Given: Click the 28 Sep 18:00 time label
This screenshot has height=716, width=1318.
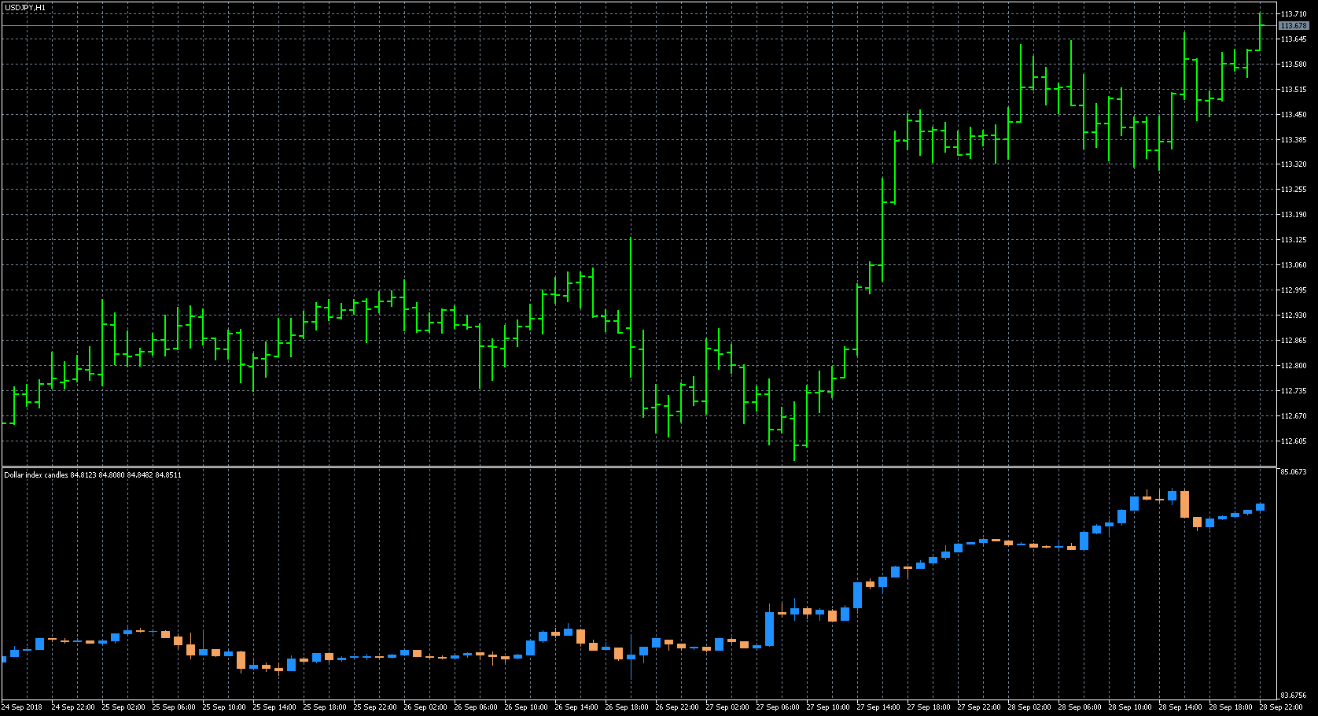Looking at the screenshot, I should click(1231, 707).
